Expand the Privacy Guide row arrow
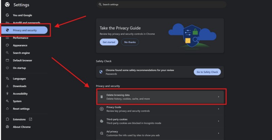272x140 pixels. click(218, 109)
